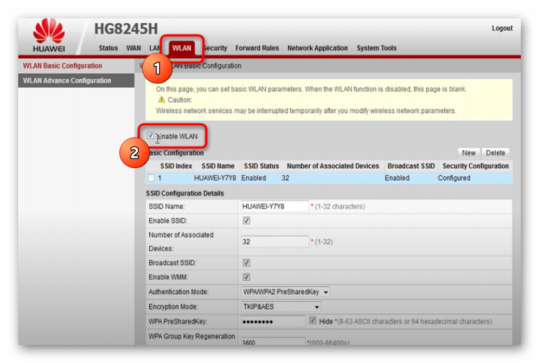Open the Encryption Mode dropdown
This screenshot has width=539, height=363.
pos(281,307)
